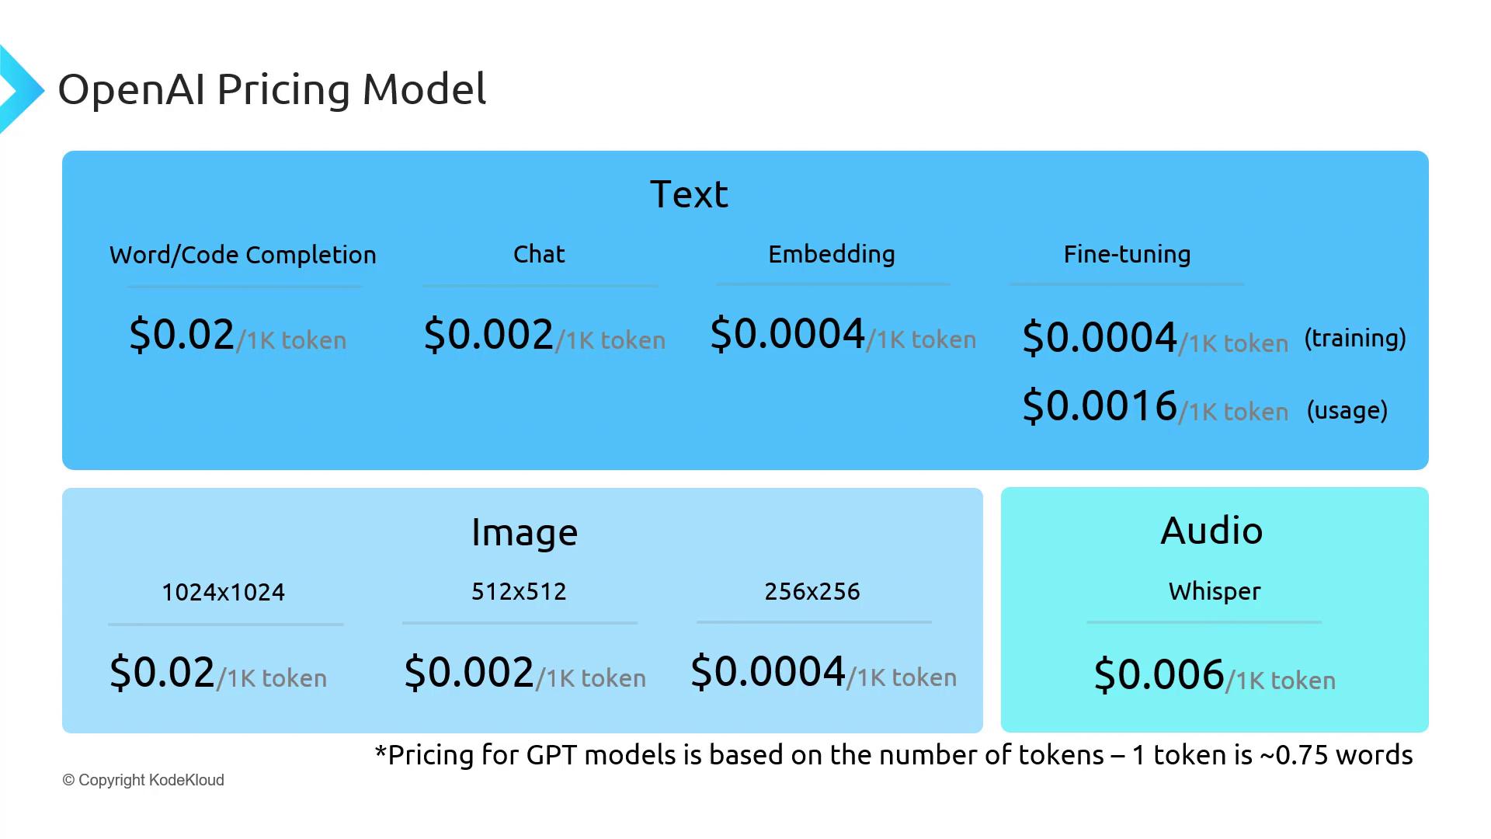Click the $0.006 Whisper price
1491x839 pixels.
(1159, 675)
